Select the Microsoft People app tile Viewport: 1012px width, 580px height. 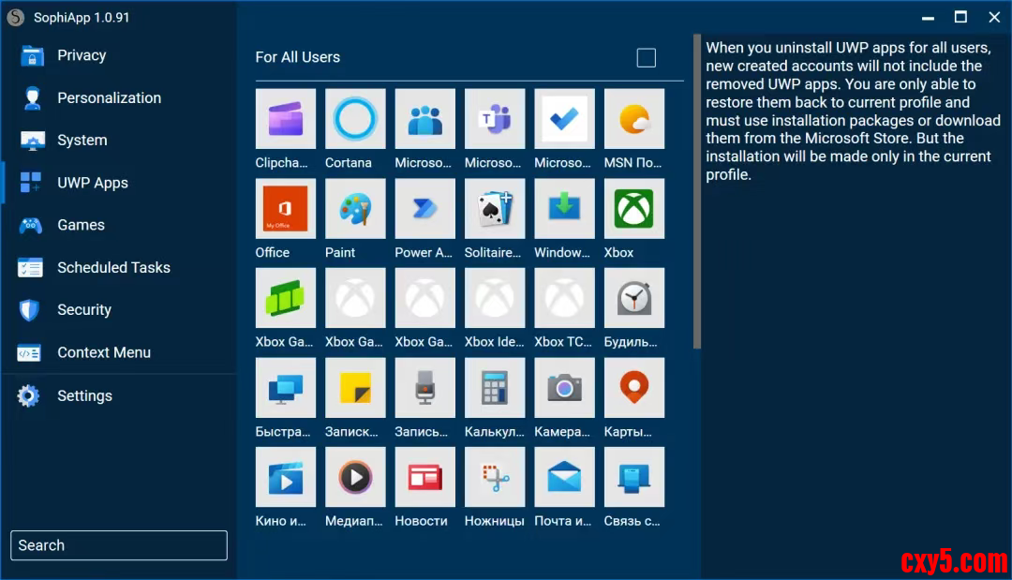click(x=424, y=119)
